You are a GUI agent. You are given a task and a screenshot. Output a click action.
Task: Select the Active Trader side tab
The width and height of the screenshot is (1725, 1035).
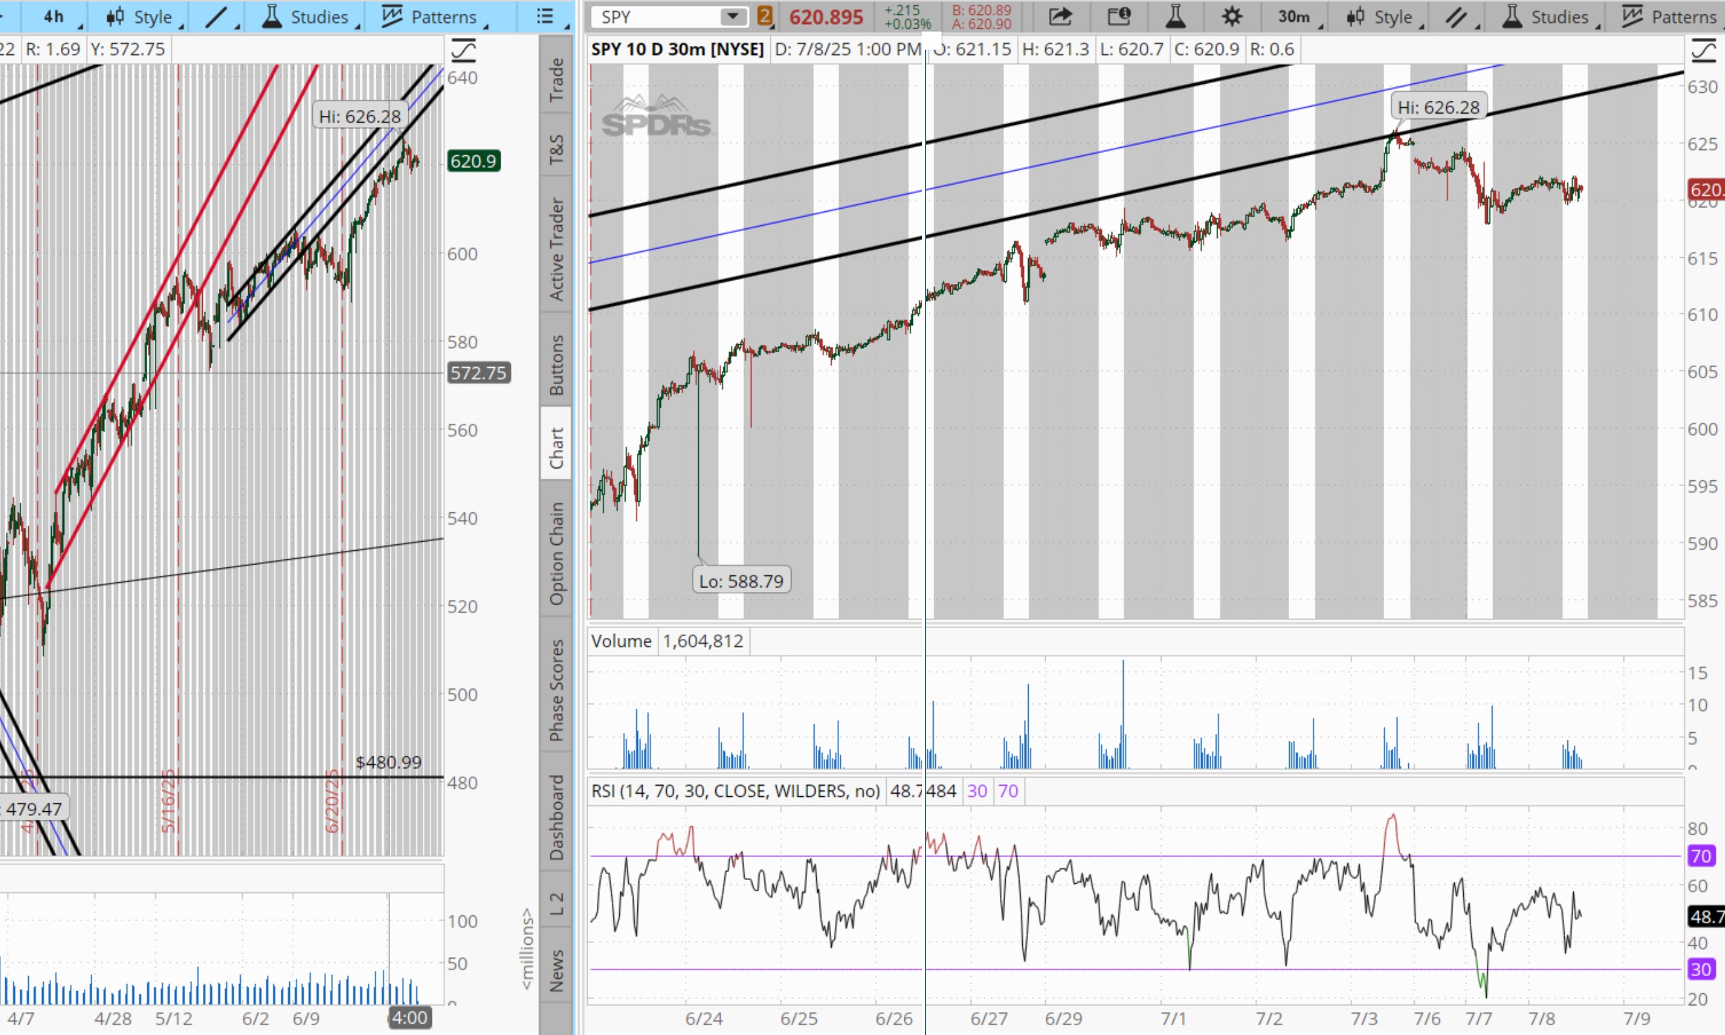point(556,249)
